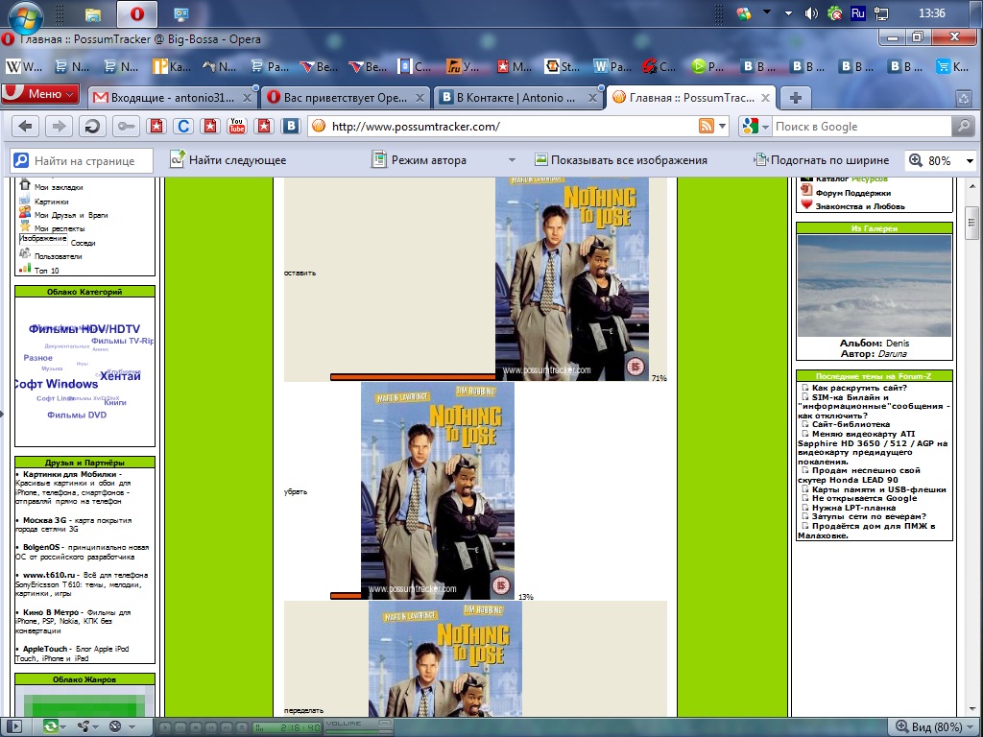Open the Windows Start orb

tap(26, 16)
